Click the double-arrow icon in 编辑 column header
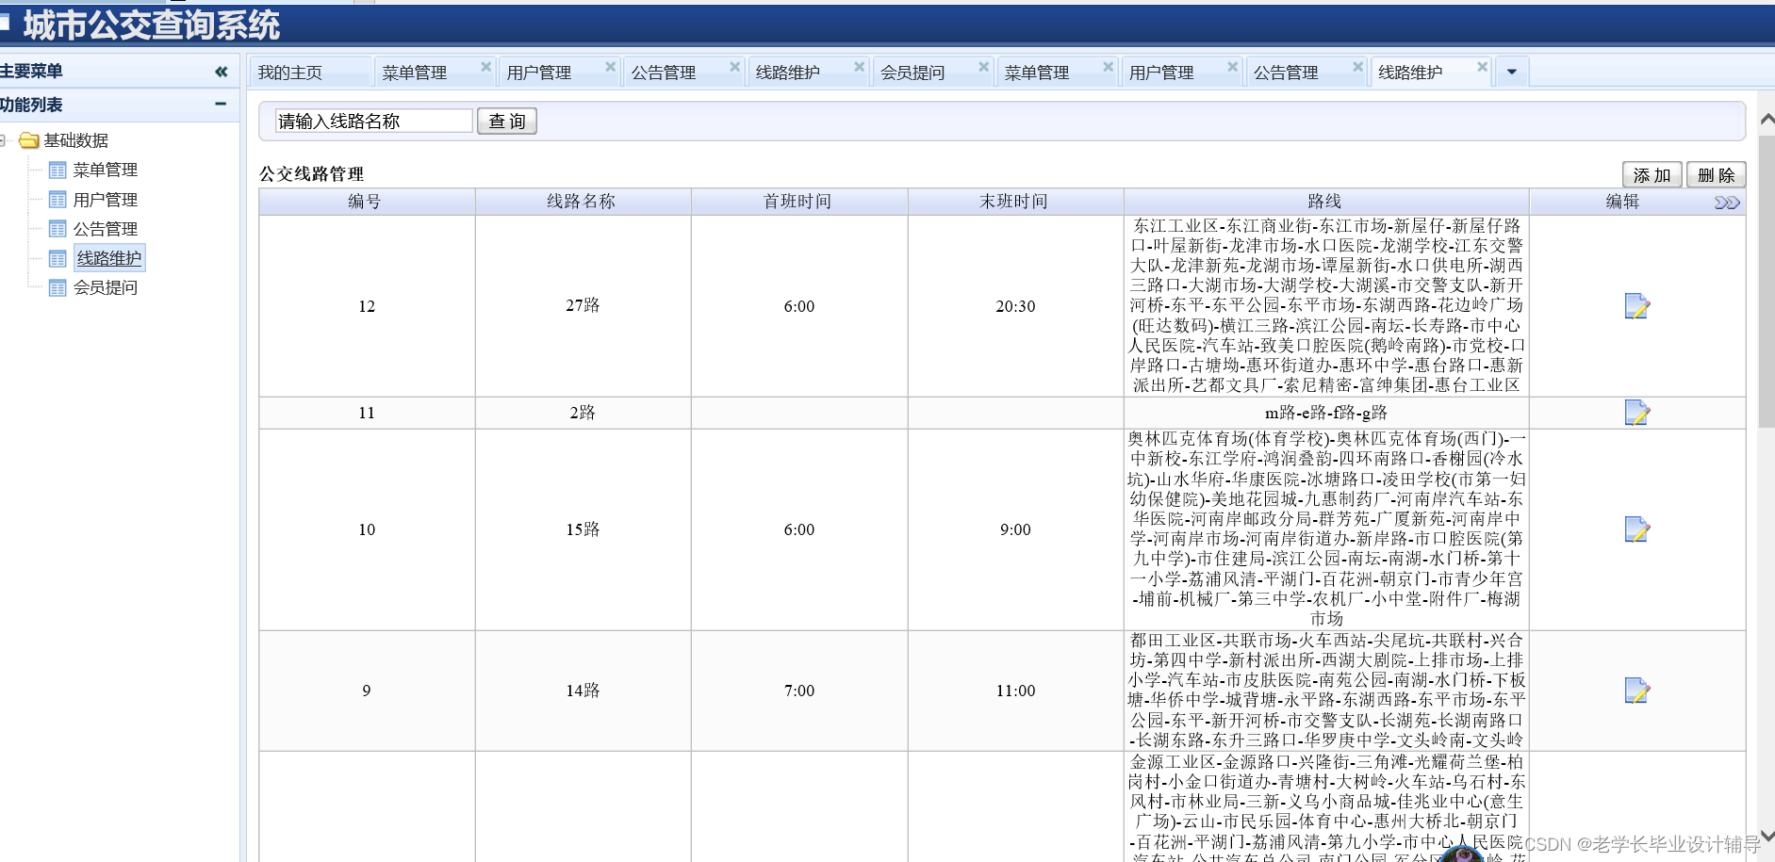 coord(1727,201)
